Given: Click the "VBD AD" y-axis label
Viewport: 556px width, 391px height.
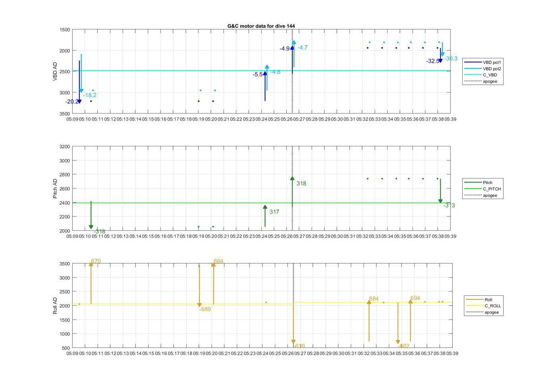Looking at the screenshot, I should [x=55, y=72].
